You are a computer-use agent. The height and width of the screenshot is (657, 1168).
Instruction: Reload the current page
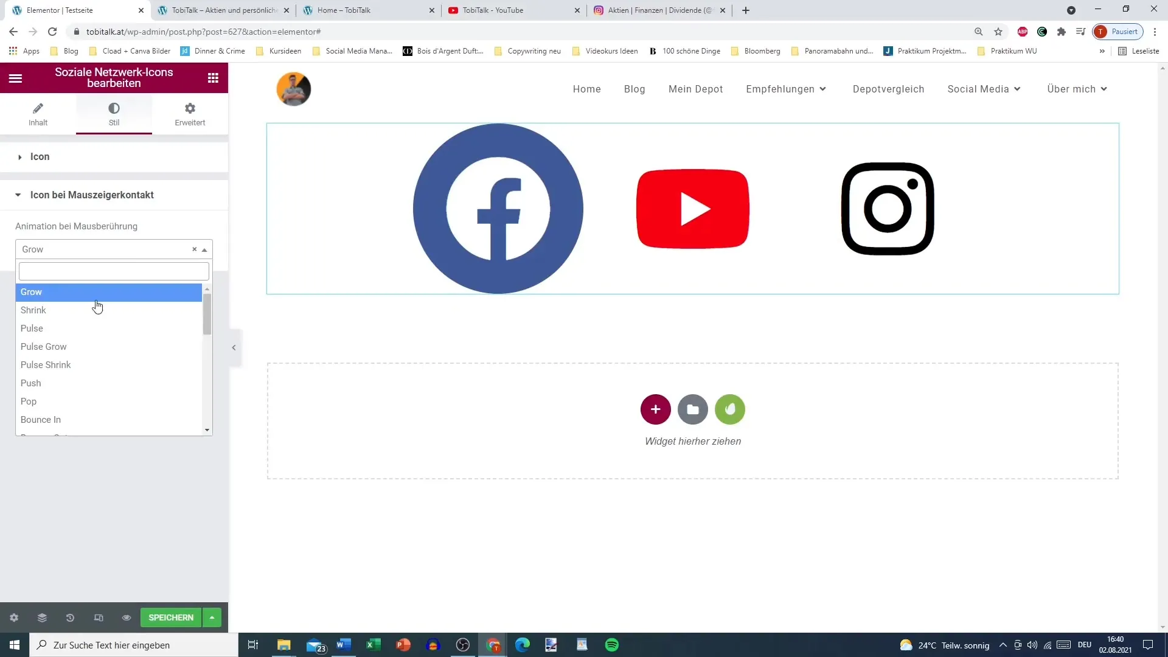tap(52, 32)
